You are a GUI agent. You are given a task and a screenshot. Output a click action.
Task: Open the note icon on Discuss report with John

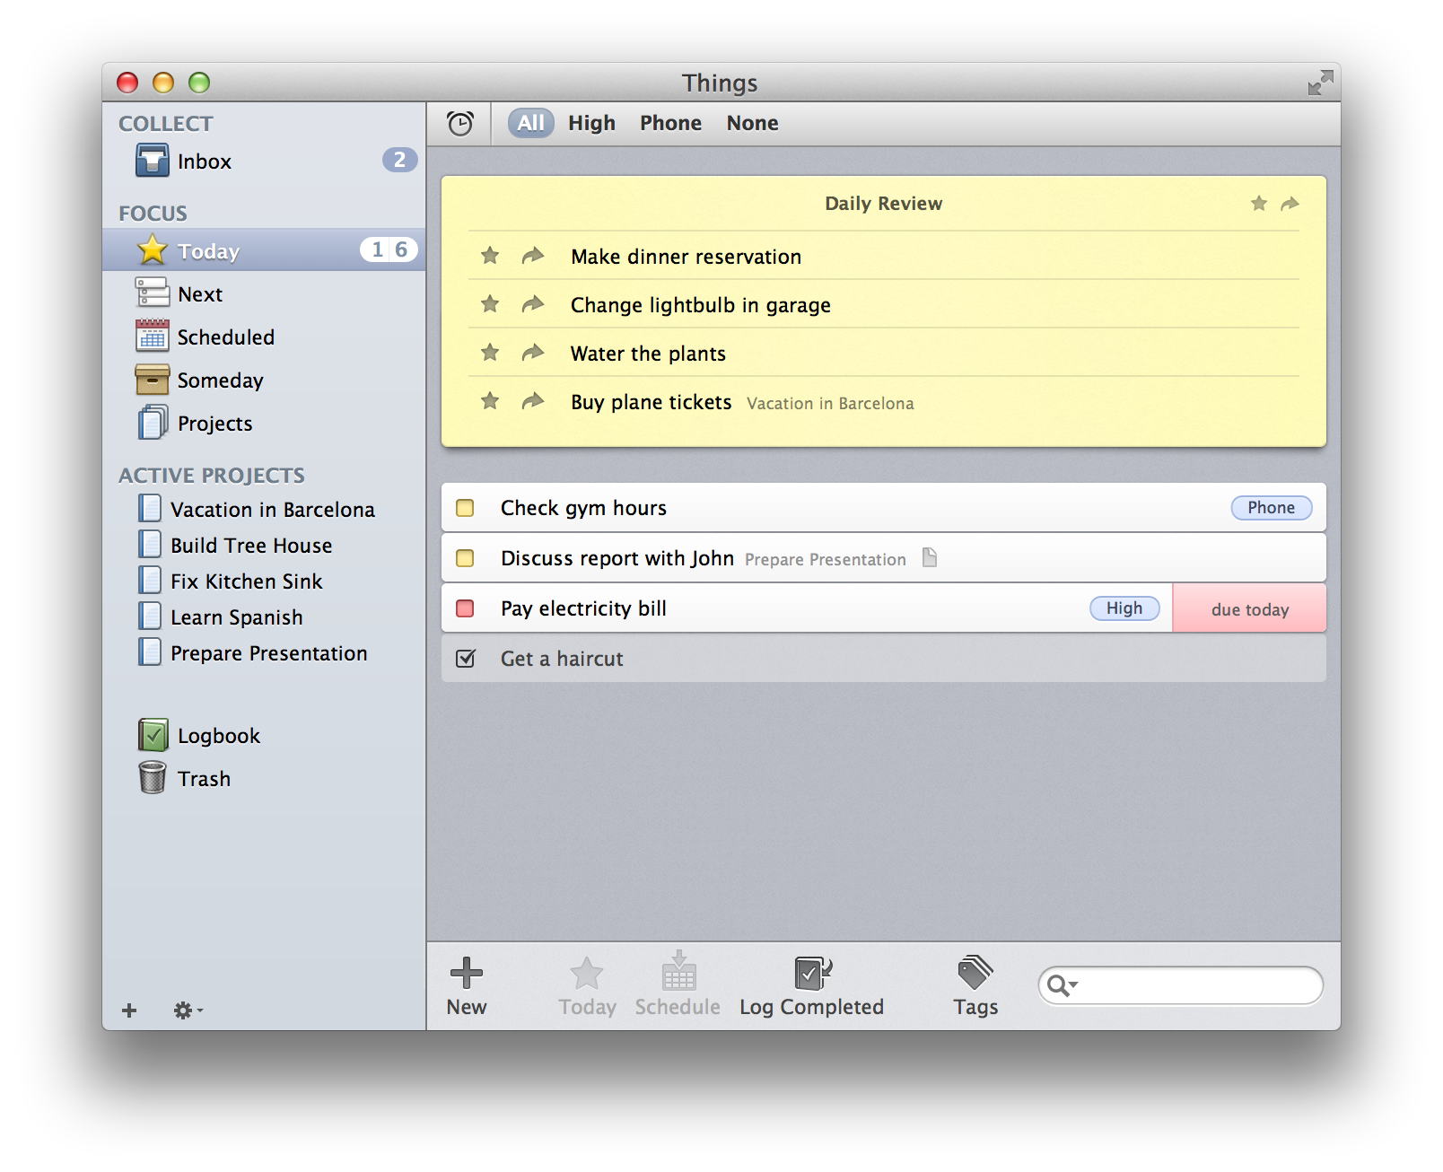coord(930,558)
